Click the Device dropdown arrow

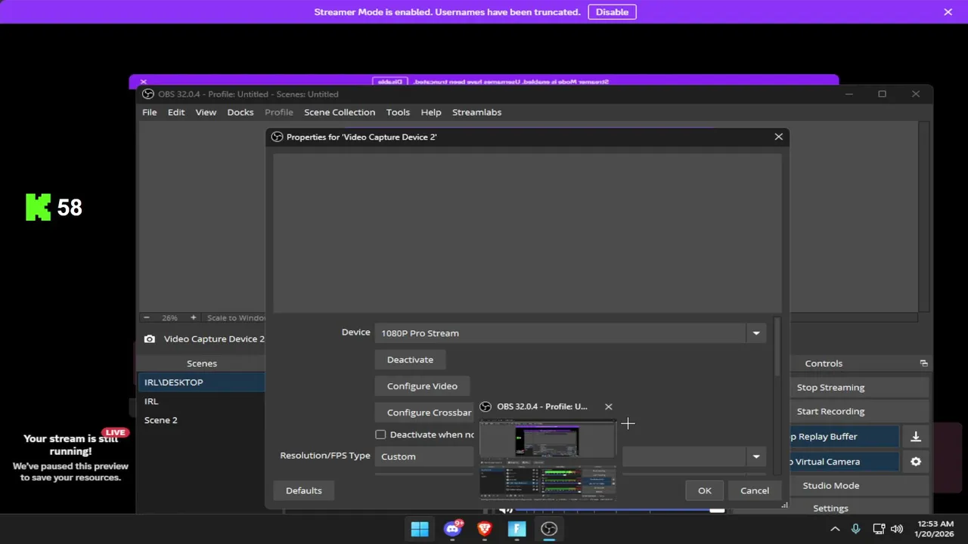point(756,333)
